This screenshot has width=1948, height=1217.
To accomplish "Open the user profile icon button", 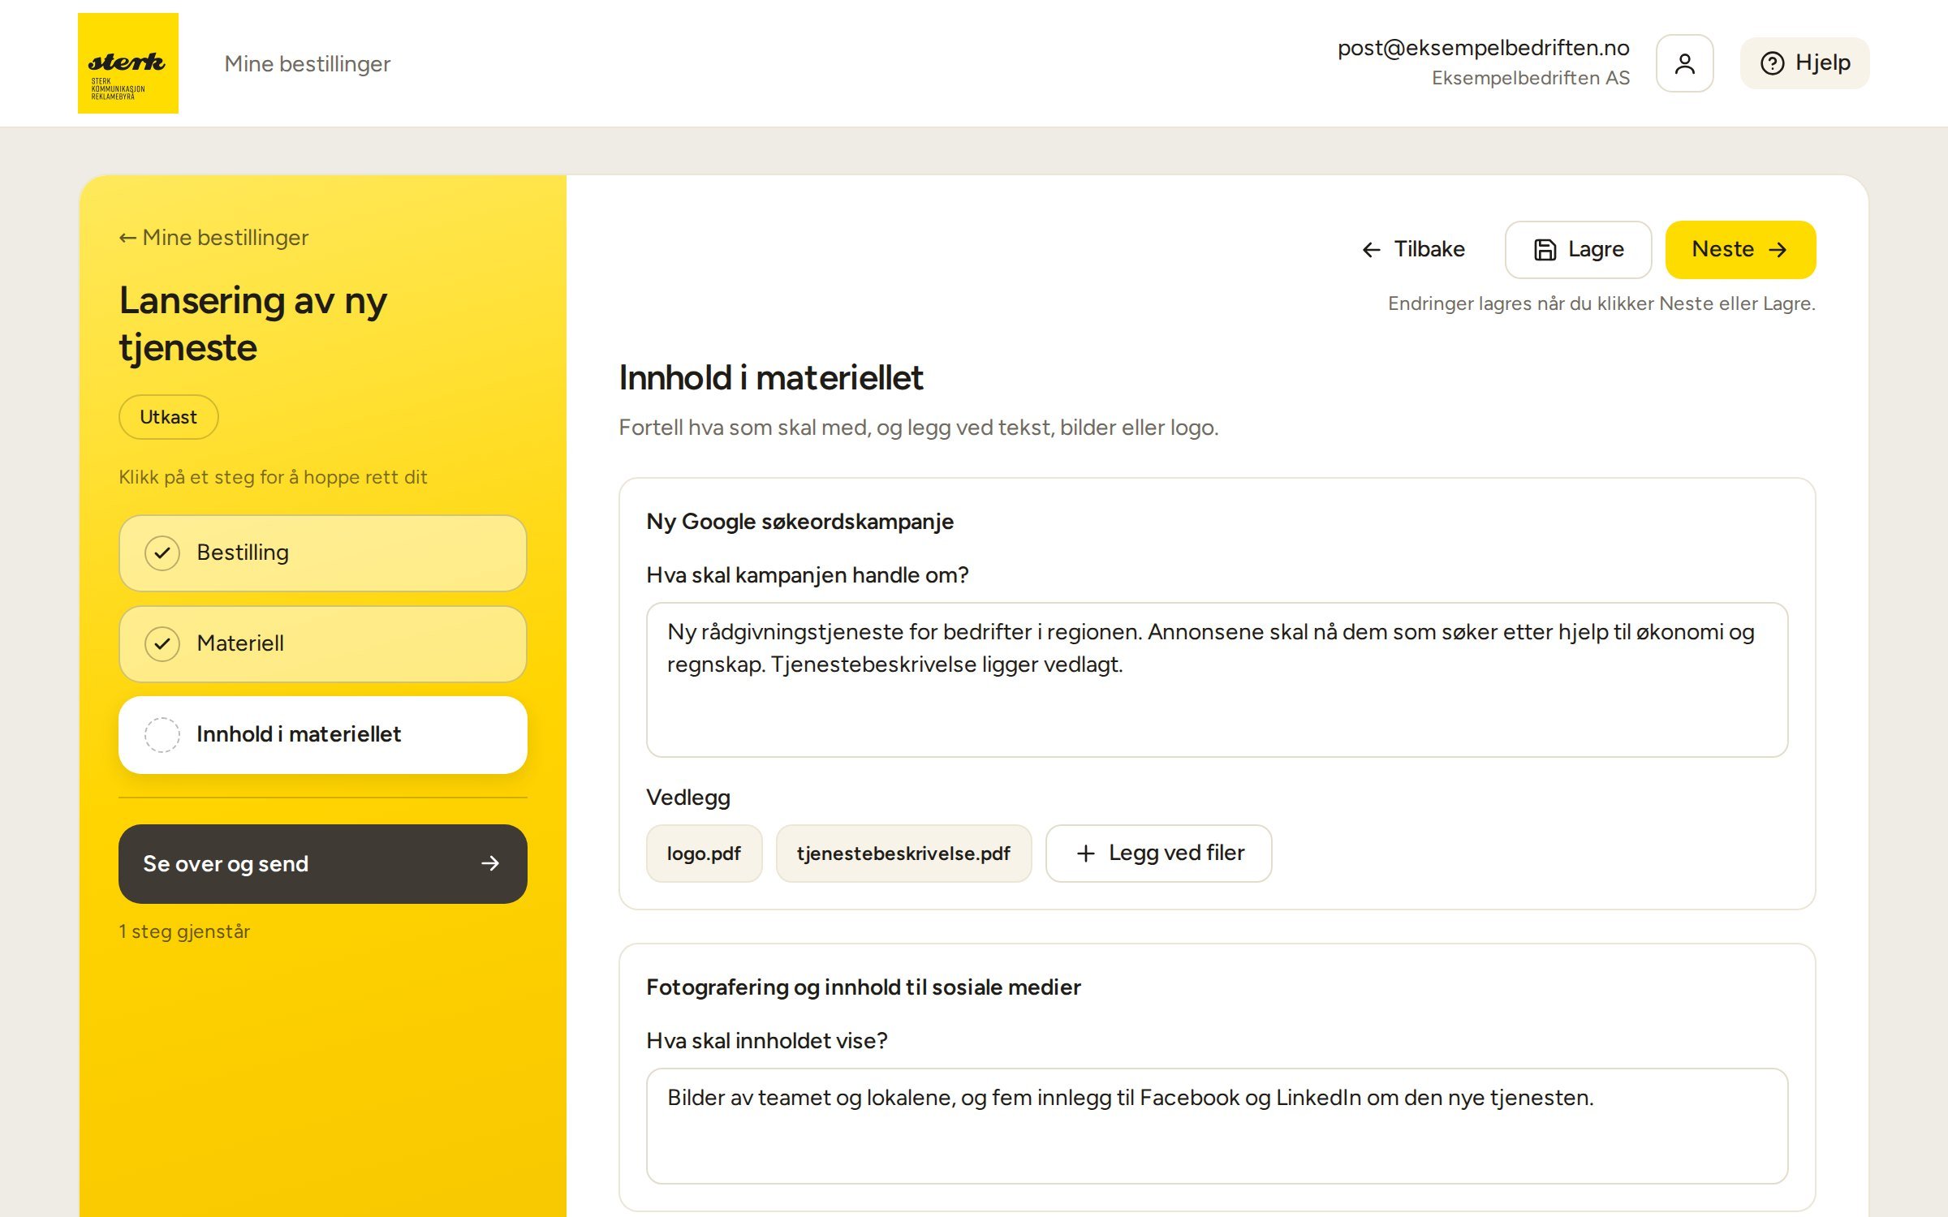I will tap(1685, 63).
